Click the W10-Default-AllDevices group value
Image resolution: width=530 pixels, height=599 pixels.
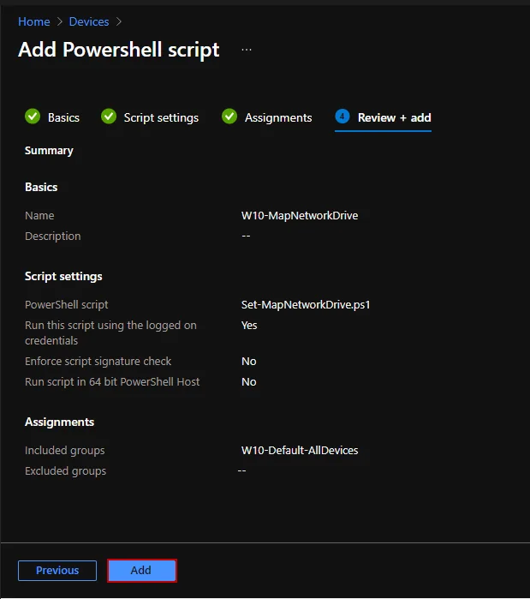(300, 451)
